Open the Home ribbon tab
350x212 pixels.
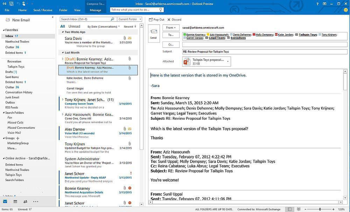[22, 10]
